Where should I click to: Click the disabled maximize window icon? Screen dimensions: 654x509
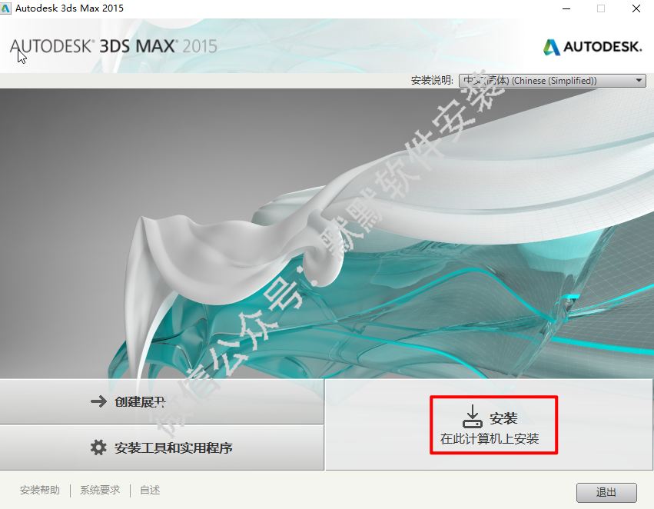pyautogui.click(x=601, y=8)
